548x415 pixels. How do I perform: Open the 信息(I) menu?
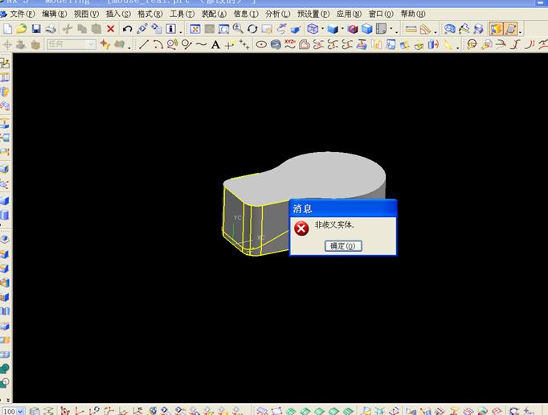click(246, 14)
